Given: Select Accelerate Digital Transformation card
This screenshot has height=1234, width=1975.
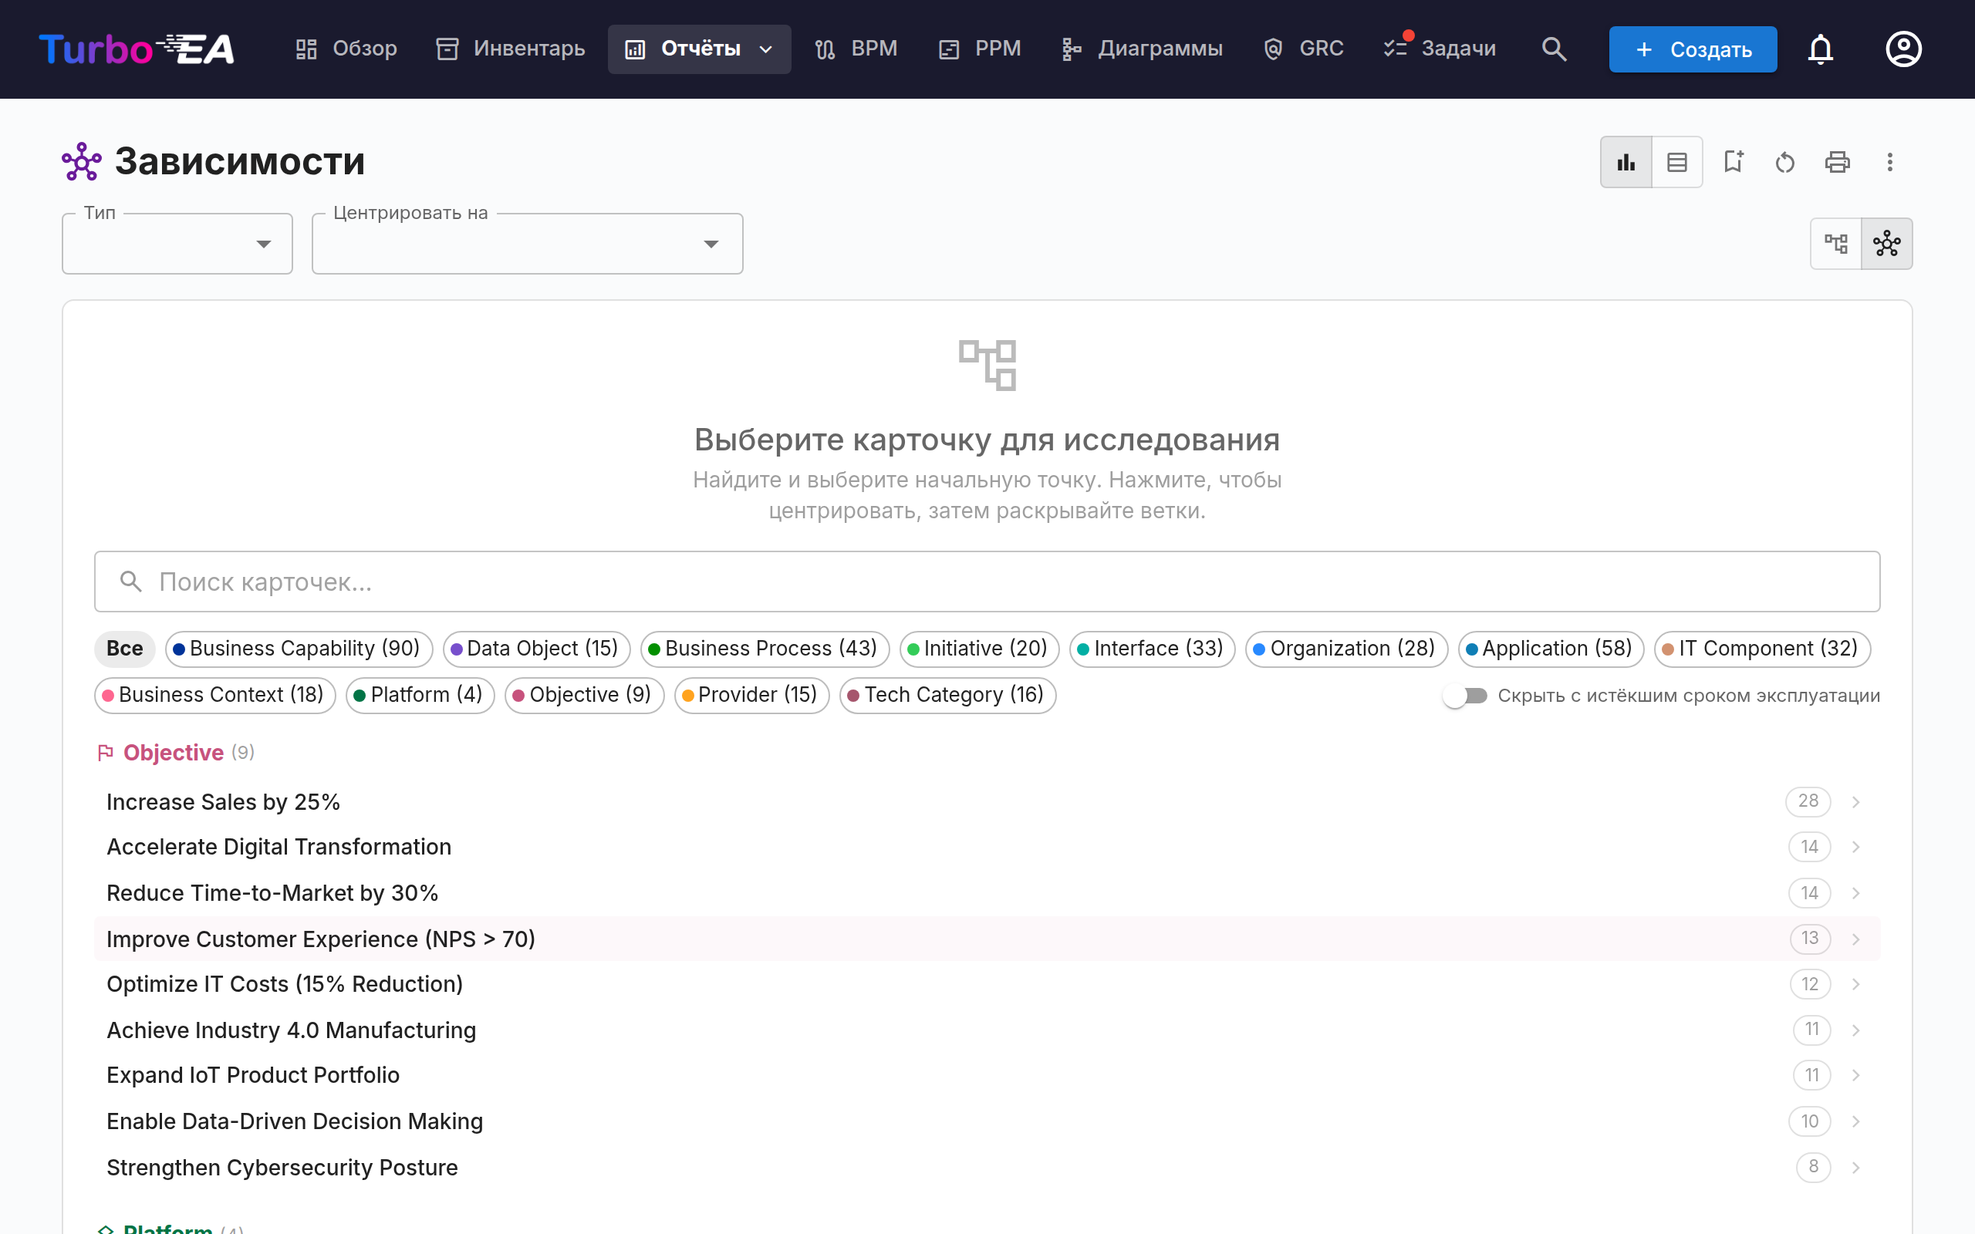Looking at the screenshot, I should 987,847.
